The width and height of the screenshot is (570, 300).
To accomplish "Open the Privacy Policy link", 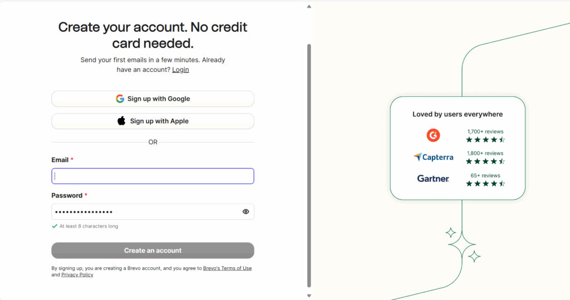I will 77,275.
